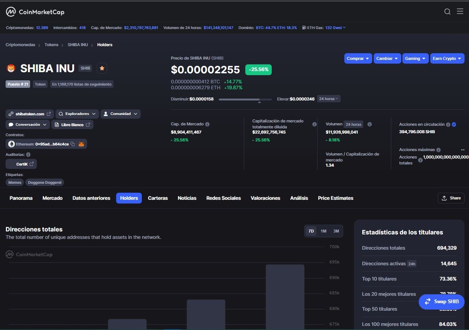Screen dimensions: 469x330
Task: Open the Valoraciones tab
Action: (x=265, y=198)
